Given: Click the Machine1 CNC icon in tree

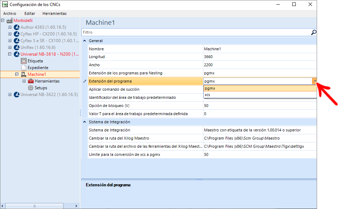Looking at the screenshot, I should 24,74.
